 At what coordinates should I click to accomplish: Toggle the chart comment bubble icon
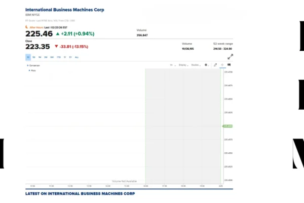point(229,64)
